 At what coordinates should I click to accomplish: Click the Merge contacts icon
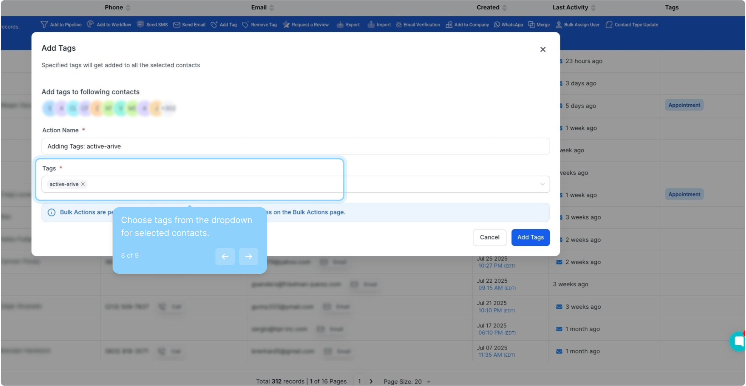tap(531, 25)
